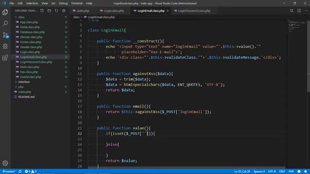Open Main.class.php from the file tree
The width and height of the screenshot is (310, 174).
pos(30,67)
